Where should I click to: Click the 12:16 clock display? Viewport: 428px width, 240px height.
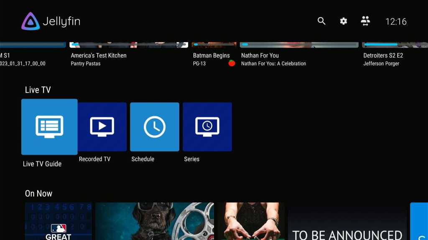396,22
